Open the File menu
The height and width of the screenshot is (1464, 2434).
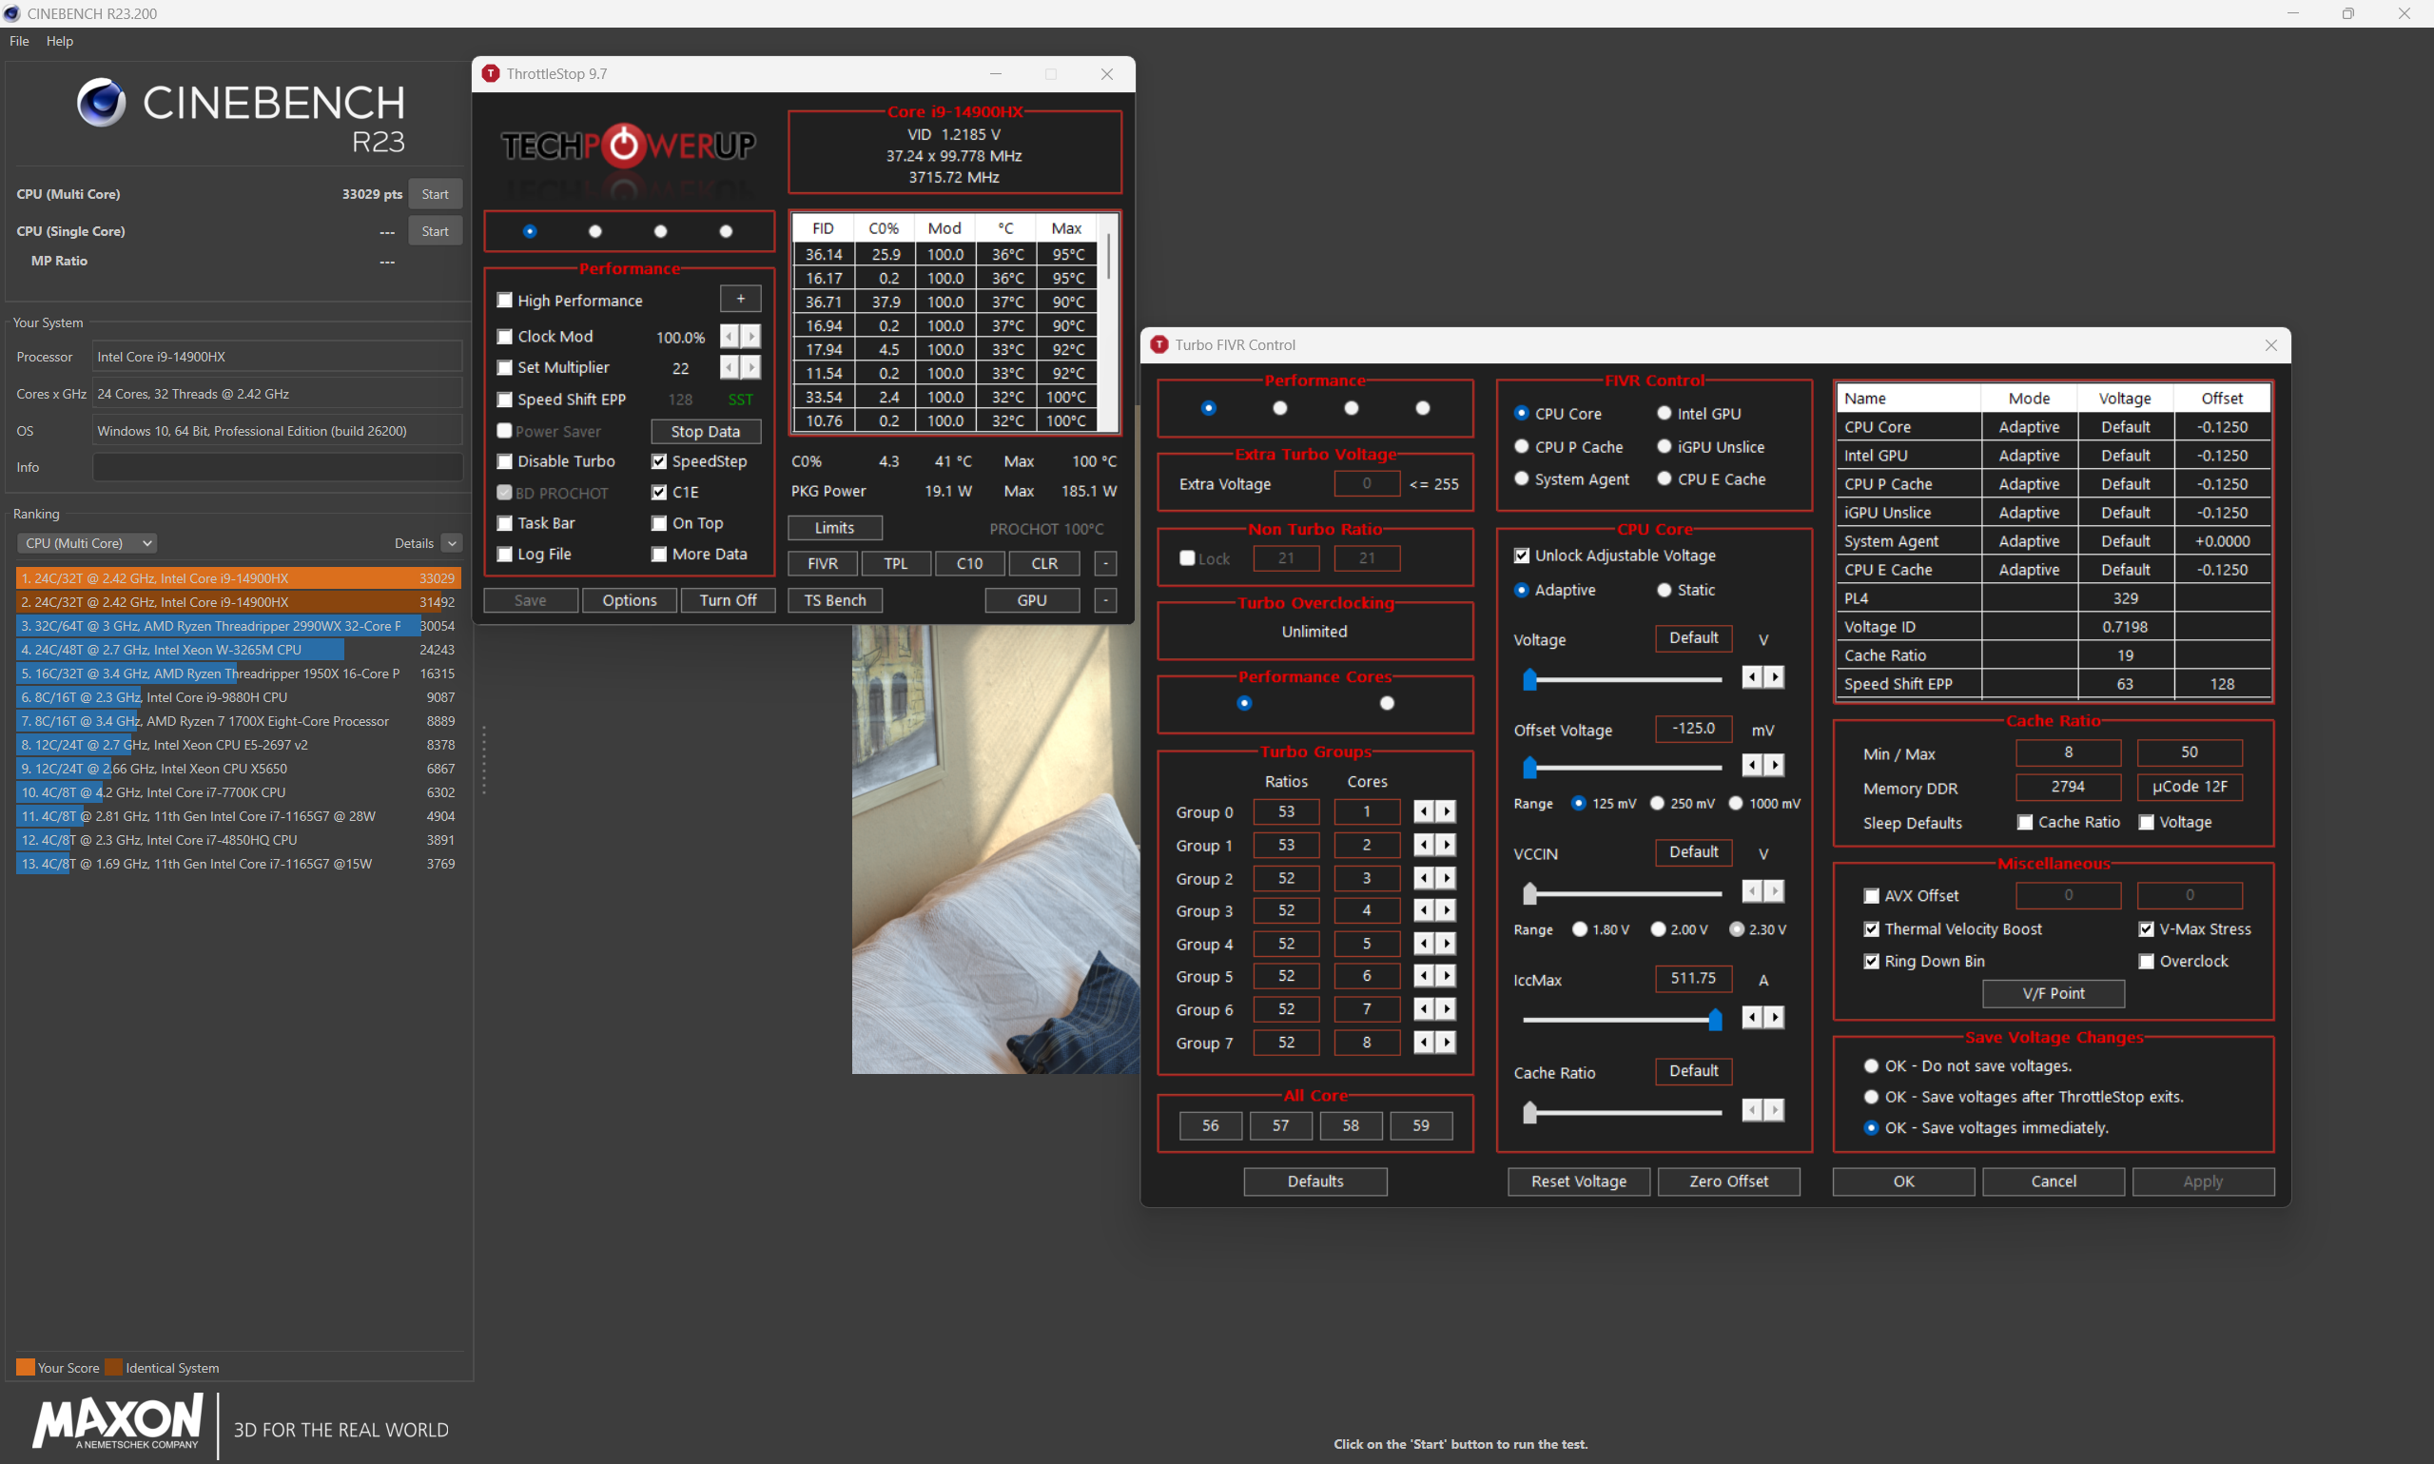click(19, 41)
